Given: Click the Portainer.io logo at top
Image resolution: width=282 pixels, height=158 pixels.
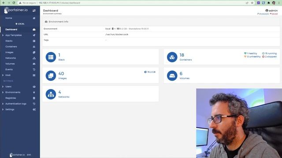Looking at the screenshot, I should click(16, 10).
